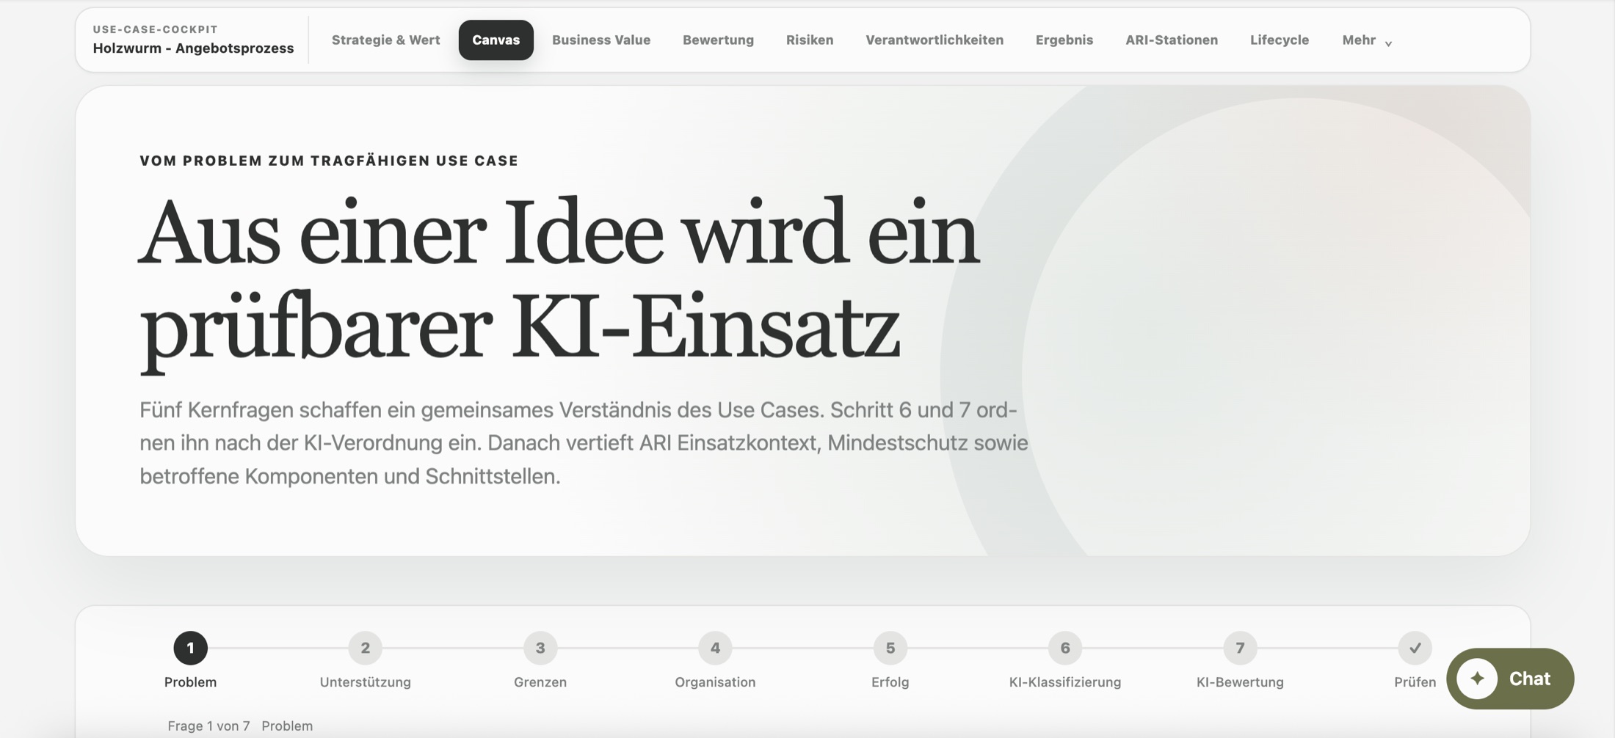Open the Strategie & Wert tab
Viewport: 1615px width, 738px height.
[x=385, y=40]
